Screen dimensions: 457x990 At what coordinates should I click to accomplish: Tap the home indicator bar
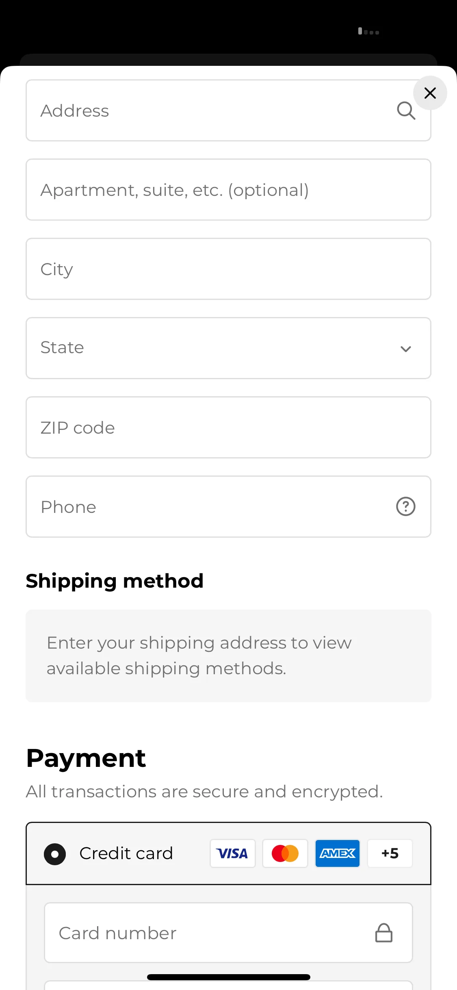coord(228,977)
